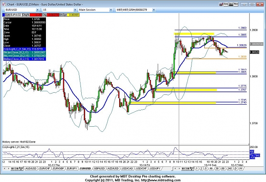Select the 1 minute interval tab
The height and width of the screenshot is (182, 266).
coord(197,169)
